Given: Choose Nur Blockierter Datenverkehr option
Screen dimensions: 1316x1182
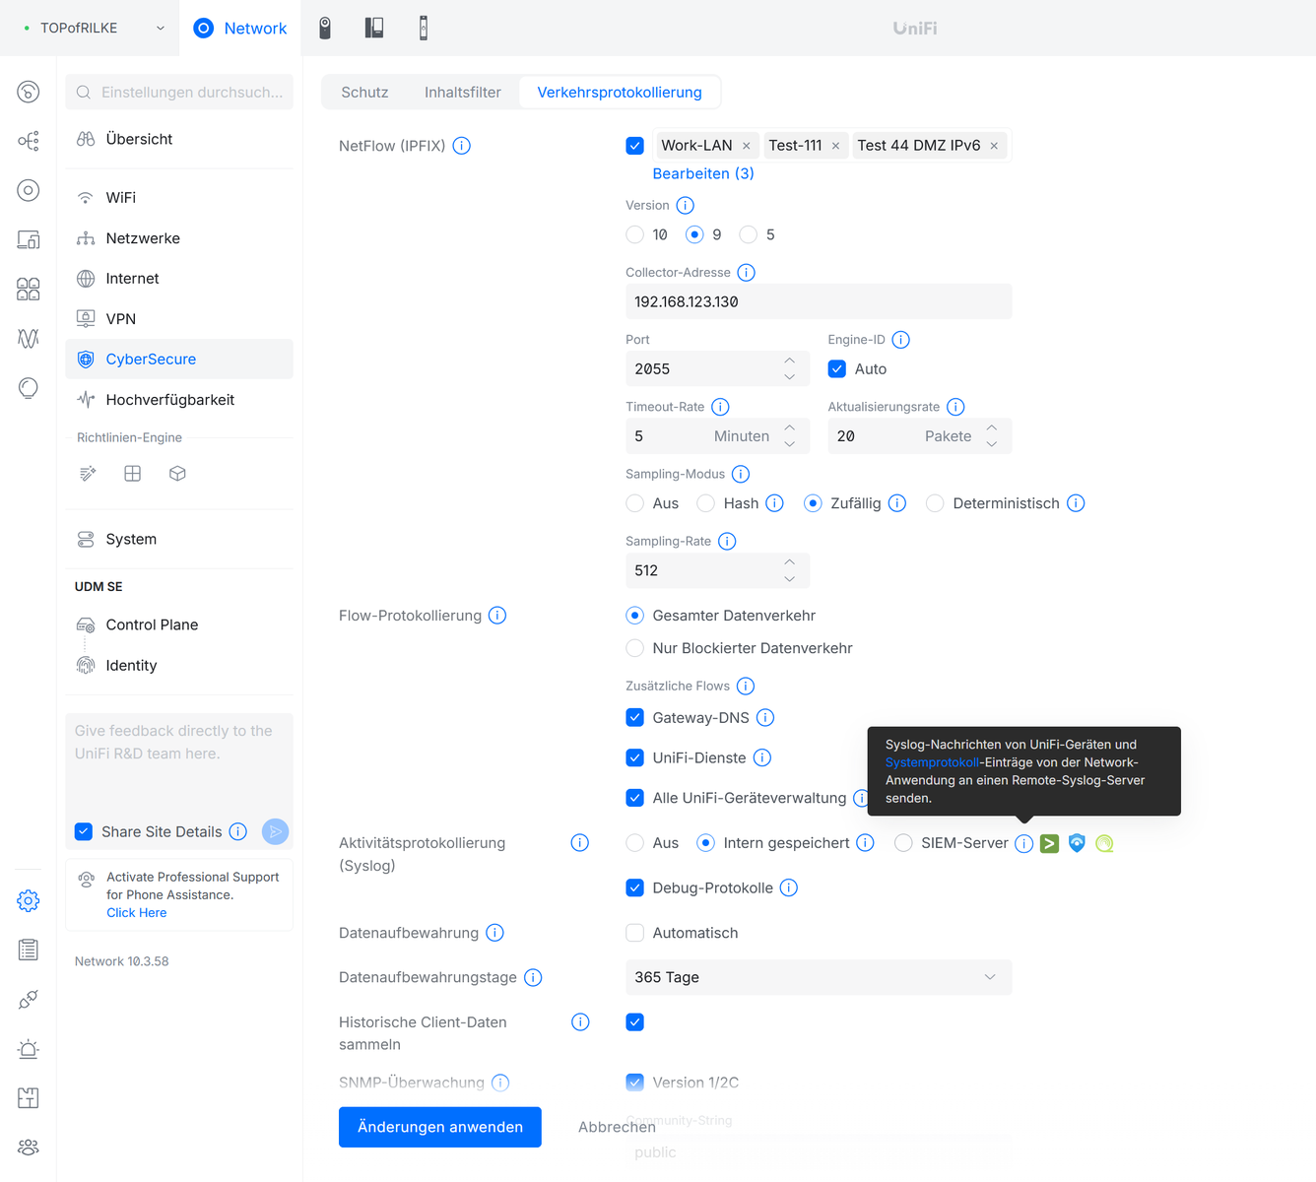Looking at the screenshot, I should pos(635,648).
